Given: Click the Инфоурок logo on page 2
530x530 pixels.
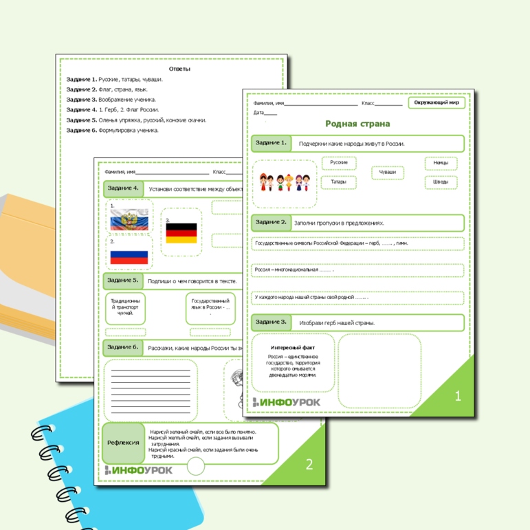Looking at the screenshot, I should coord(139,470).
